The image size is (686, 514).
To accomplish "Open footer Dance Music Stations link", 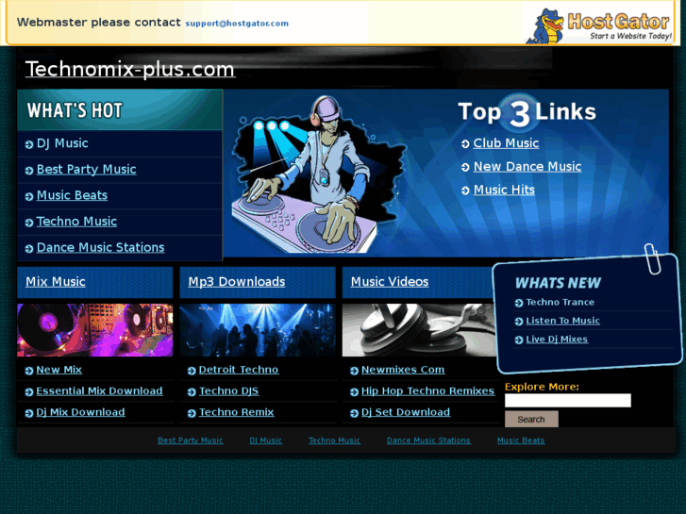I will tap(428, 440).
